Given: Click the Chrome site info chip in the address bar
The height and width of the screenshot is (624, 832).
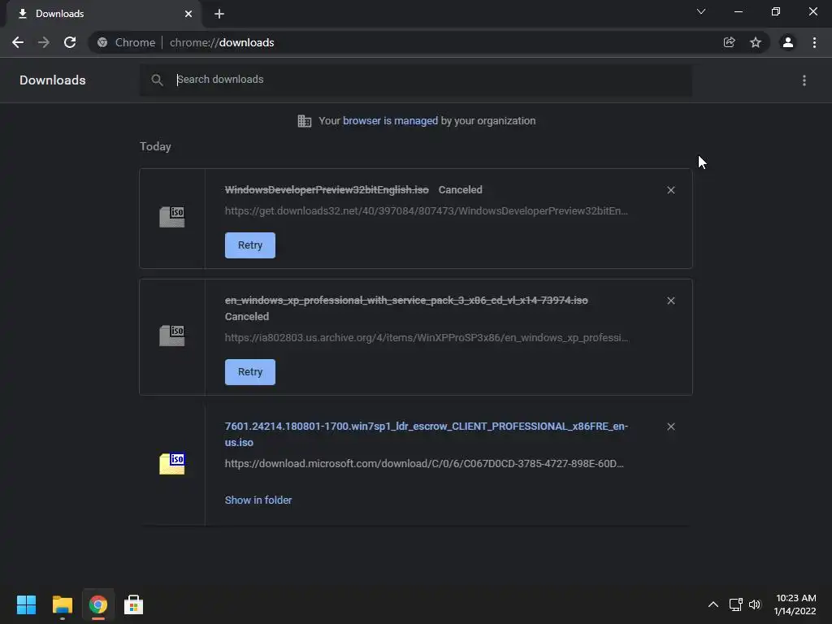Looking at the screenshot, I should [x=126, y=42].
